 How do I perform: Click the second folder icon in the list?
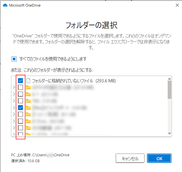click(28, 94)
